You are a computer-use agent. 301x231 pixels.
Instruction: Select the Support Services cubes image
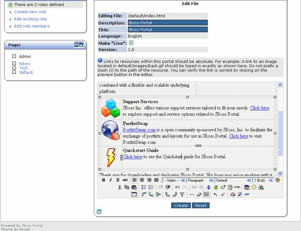click(110, 108)
